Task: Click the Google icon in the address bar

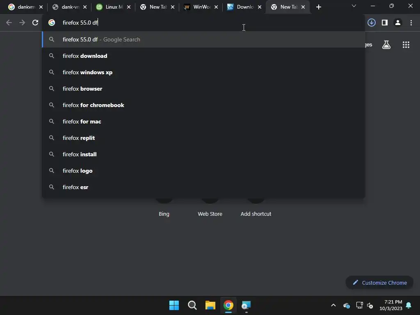Action: click(x=51, y=23)
